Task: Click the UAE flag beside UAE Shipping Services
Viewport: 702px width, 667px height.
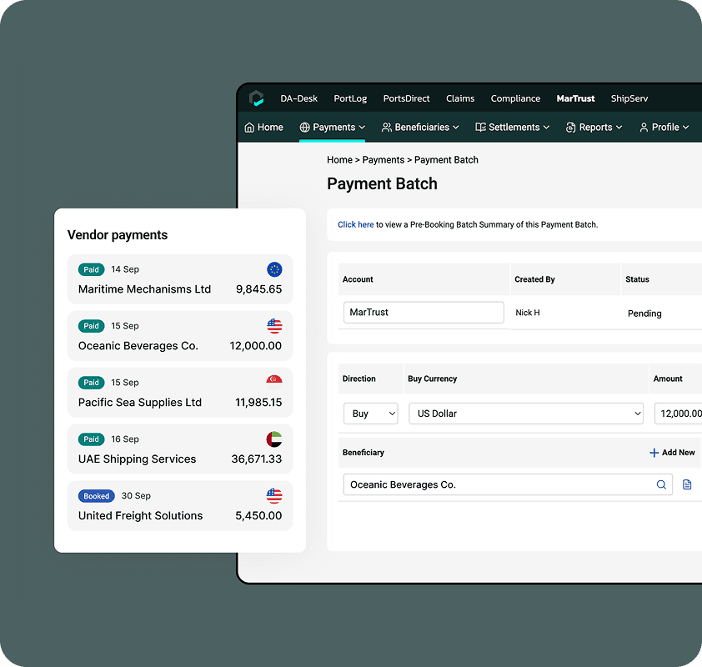Action: click(274, 439)
